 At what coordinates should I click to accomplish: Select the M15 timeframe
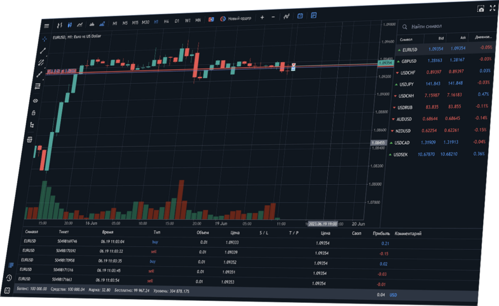[135, 22]
